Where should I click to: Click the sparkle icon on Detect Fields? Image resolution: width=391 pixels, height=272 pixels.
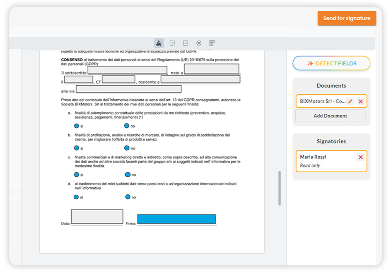309,63
